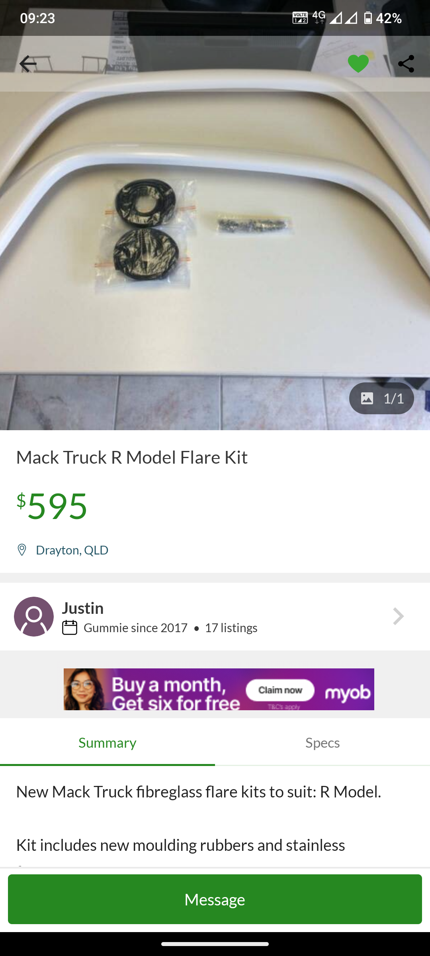Tap the location pin icon
Screen dimensions: 430x956
[x=22, y=550]
